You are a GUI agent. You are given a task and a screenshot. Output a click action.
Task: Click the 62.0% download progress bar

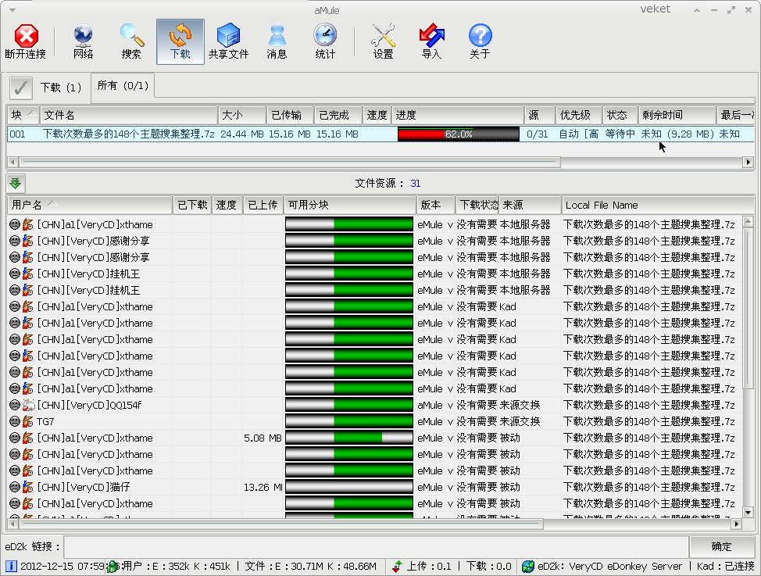point(458,134)
